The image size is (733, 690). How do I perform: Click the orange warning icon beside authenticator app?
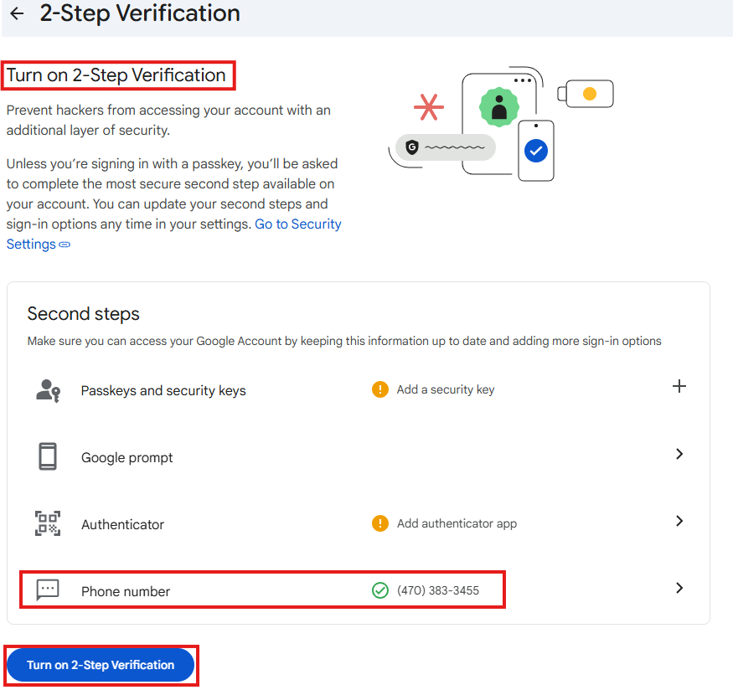pyautogui.click(x=380, y=523)
